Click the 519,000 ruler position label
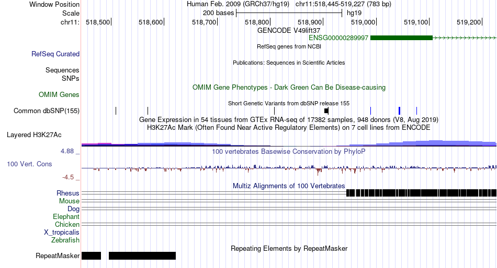Screen dimensions: 497x268 [x=363, y=22]
